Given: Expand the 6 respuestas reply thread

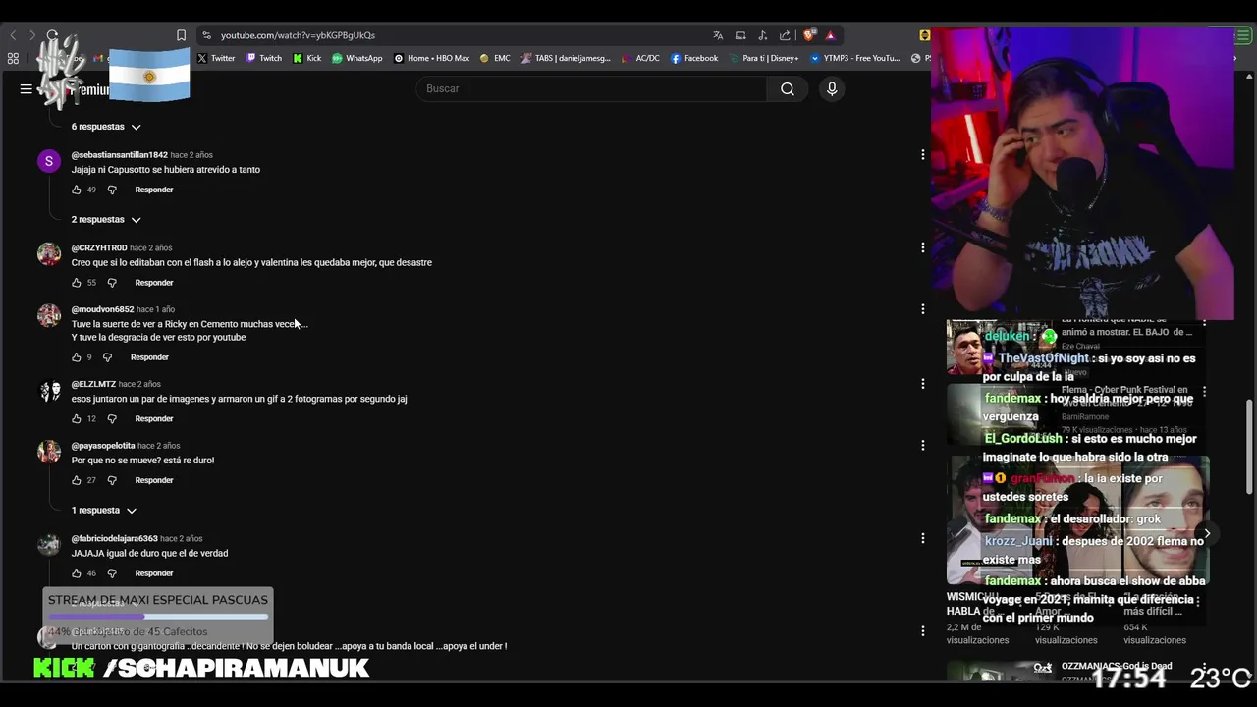Looking at the screenshot, I should coord(106,127).
